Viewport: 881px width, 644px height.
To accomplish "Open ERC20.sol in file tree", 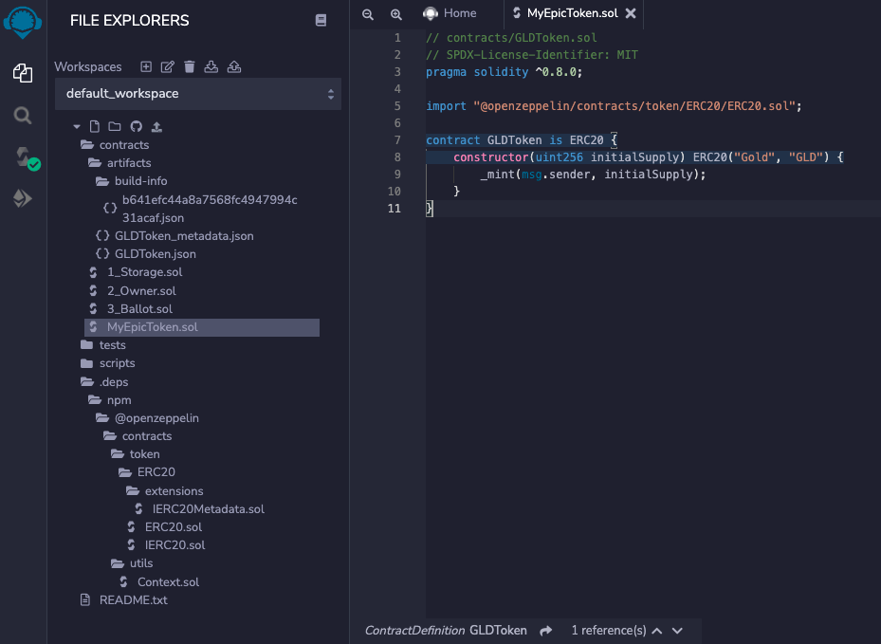I will (x=173, y=527).
